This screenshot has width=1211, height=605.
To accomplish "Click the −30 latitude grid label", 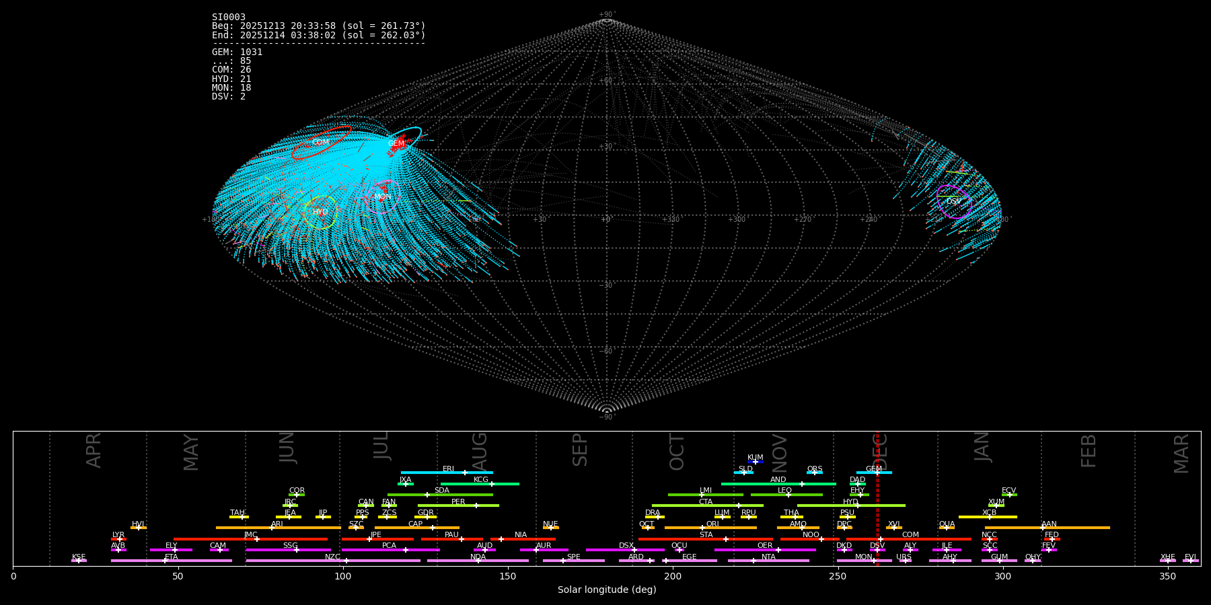I will (606, 286).
